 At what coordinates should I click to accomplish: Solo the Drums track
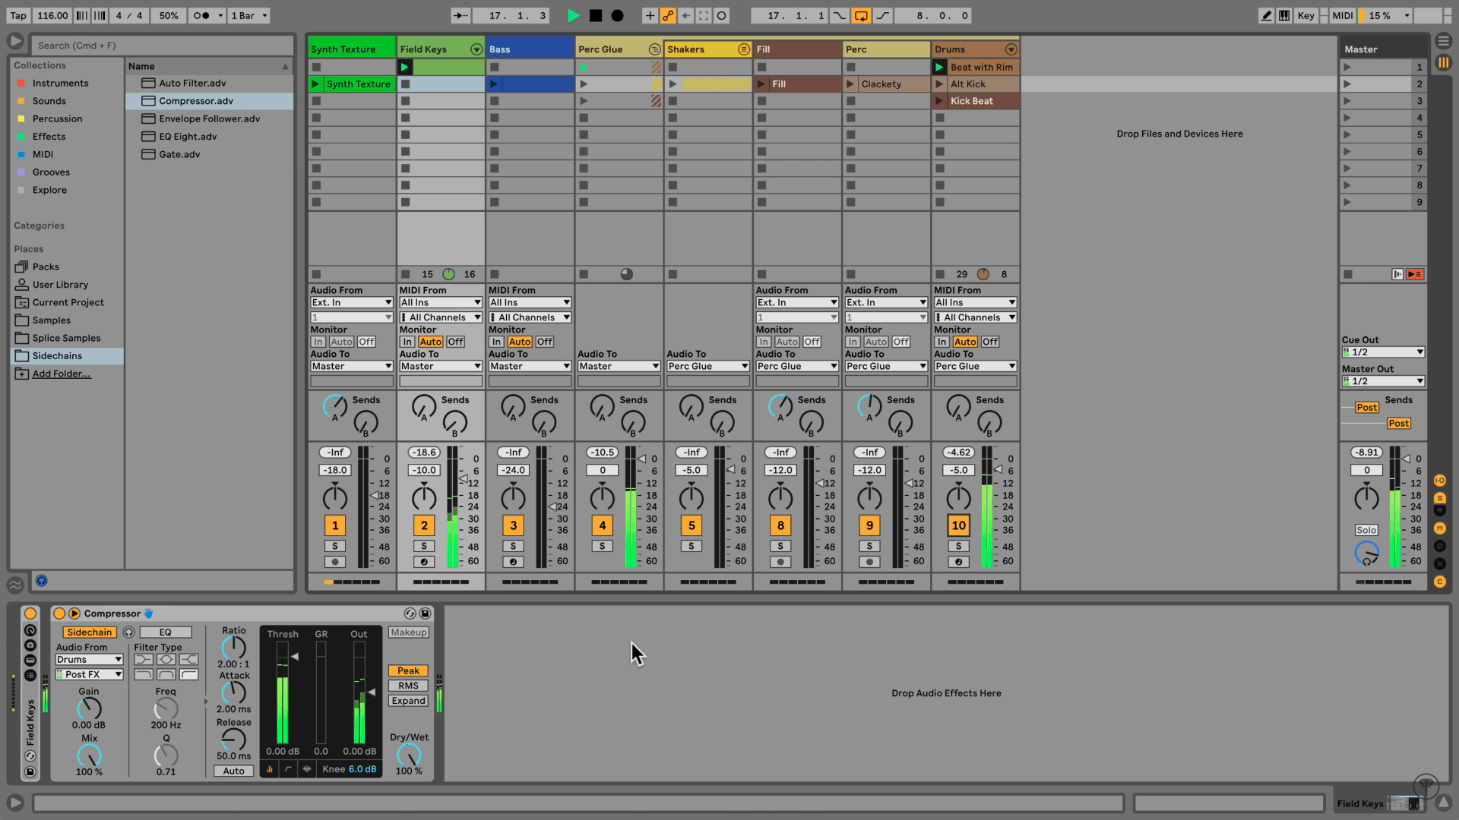click(x=958, y=546)
